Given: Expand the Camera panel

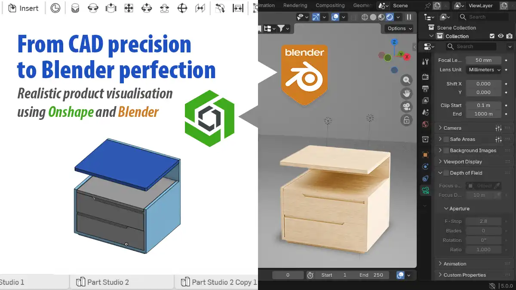Looking at the screenshot, I should [473, 128].
